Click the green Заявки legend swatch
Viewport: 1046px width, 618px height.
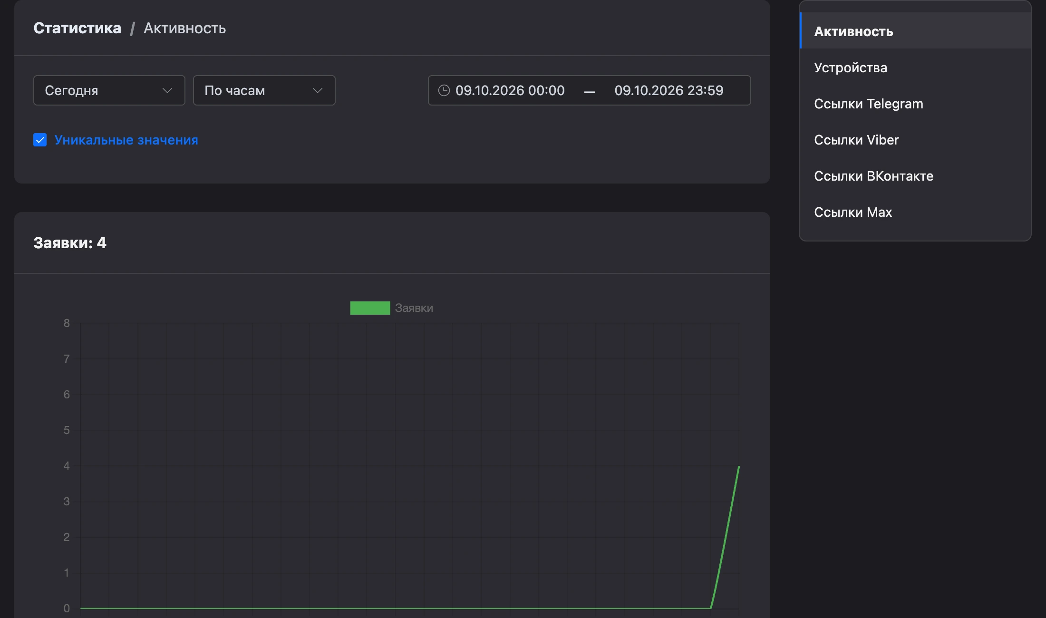tap(370, 308)
